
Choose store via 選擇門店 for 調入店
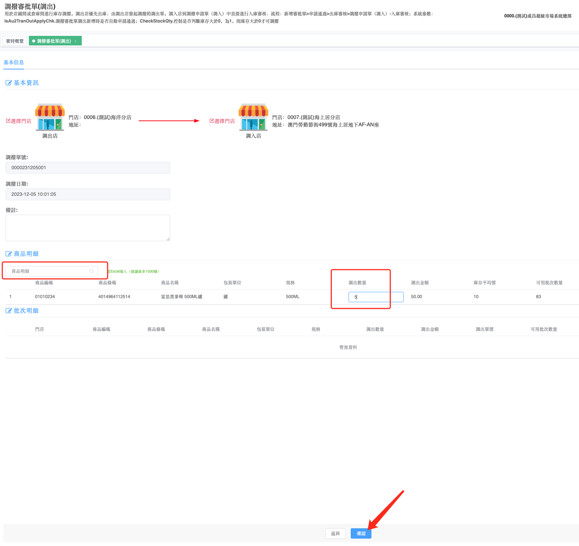point(222,121)
